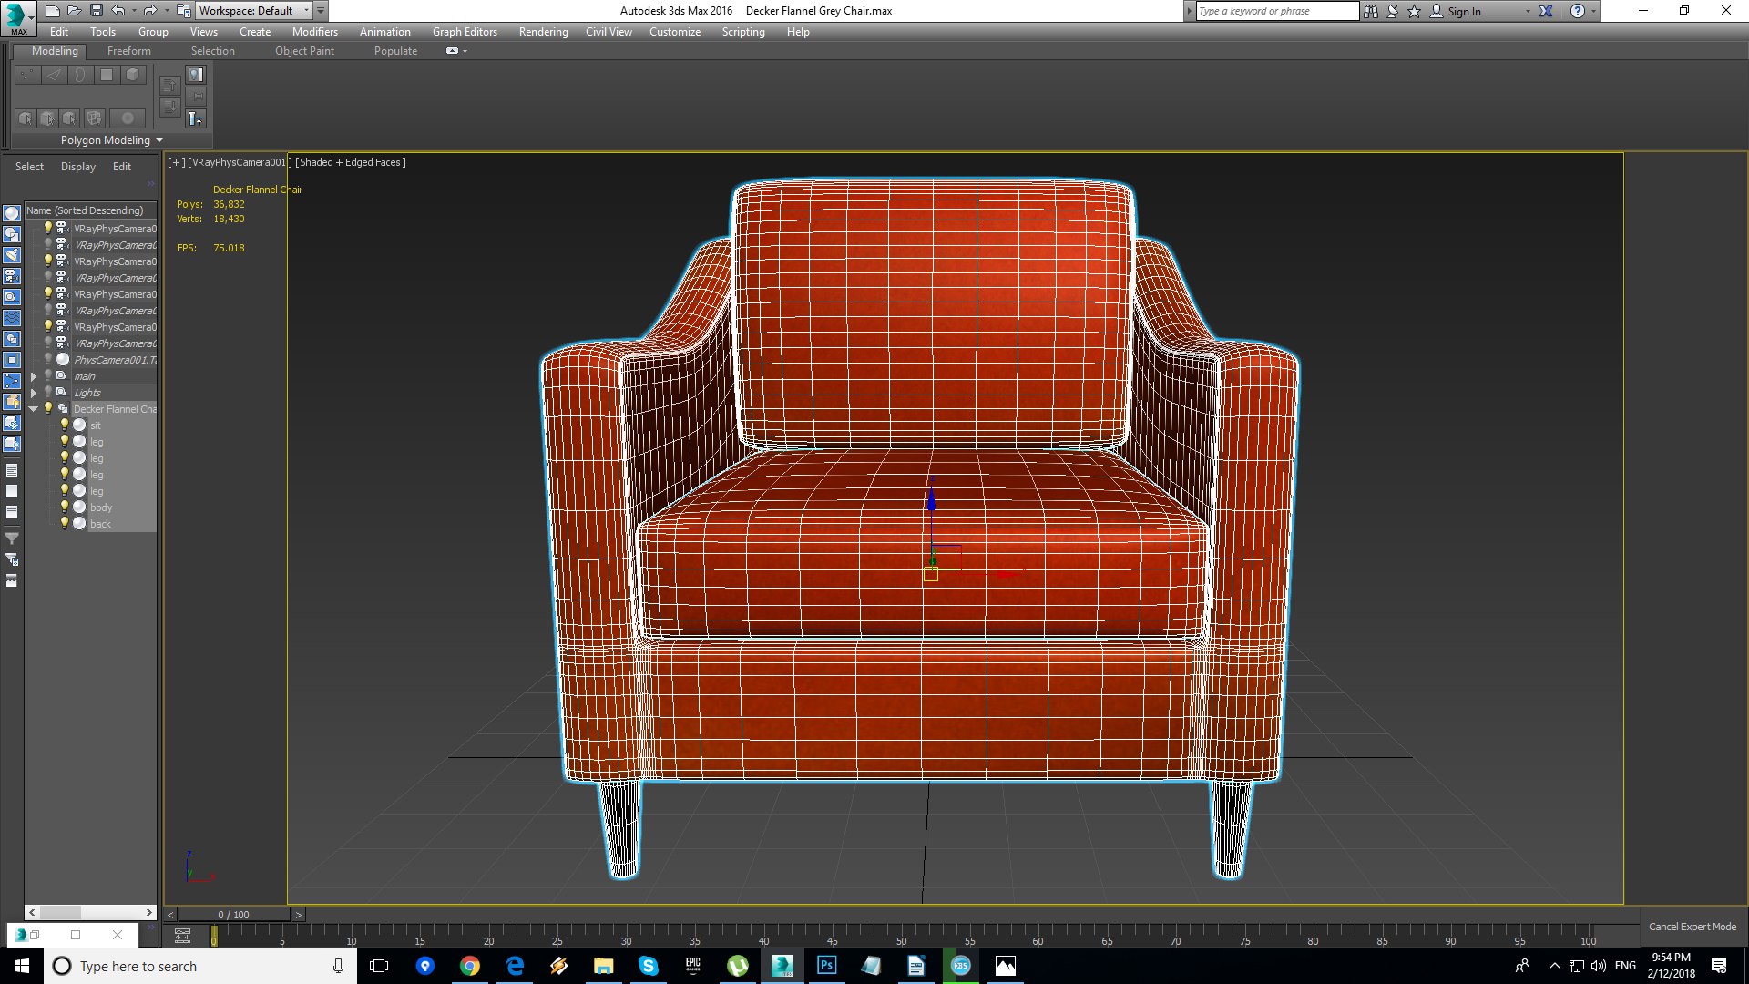This screenshot has height=984, width=1749.
Task: Display space warps wave icon in sidebar
Action: (12, 318)
